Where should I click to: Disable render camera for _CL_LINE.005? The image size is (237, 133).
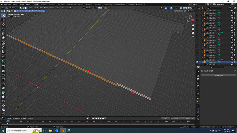click(x=235, y=18)
